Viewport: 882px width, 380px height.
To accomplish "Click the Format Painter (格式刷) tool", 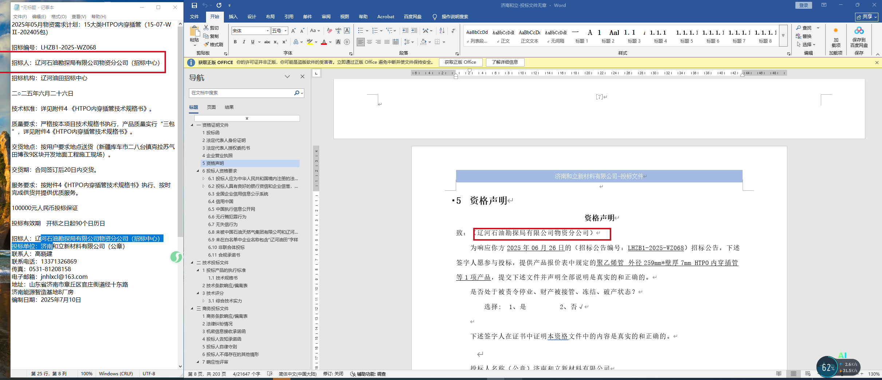I will click(x=213, y=44).
